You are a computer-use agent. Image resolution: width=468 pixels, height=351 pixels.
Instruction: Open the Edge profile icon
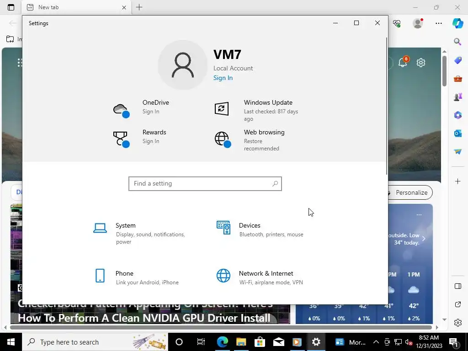418,23
